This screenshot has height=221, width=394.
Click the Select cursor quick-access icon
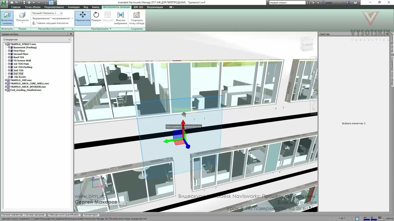click(51, 2)
